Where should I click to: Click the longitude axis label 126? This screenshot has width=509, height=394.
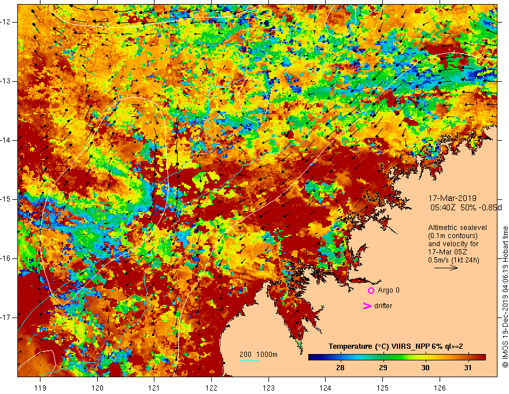[440, 388]
